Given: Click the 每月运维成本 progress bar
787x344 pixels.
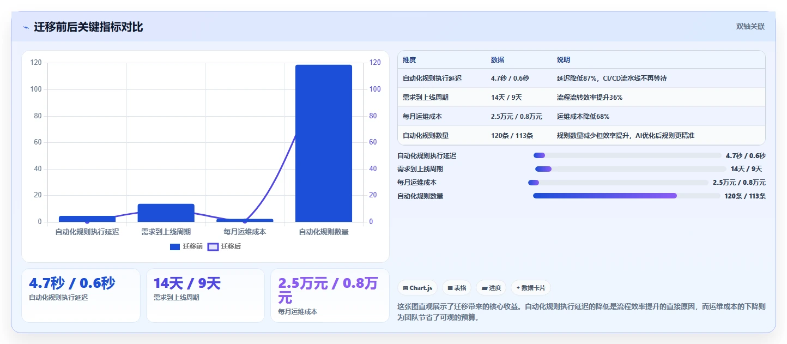Looking at the screenshot, I should pyautogui.click(x=618, y=183).
